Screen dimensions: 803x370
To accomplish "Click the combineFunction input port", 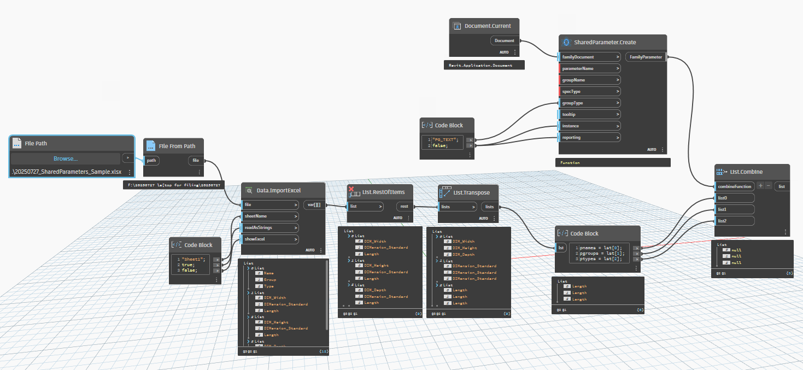I will (735, 186).
